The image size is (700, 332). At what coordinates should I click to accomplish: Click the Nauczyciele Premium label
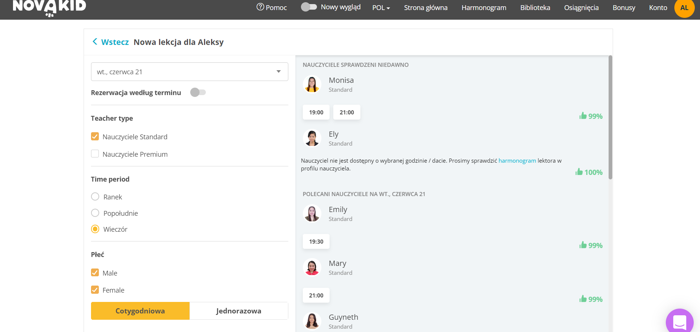coord(135,154)
